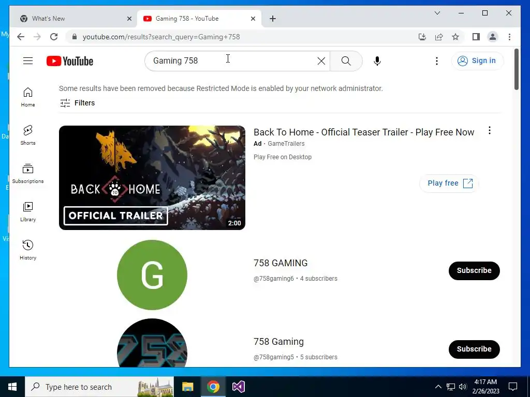Open the Windows Start menu

pyautogui.click(x=12, y=387)
